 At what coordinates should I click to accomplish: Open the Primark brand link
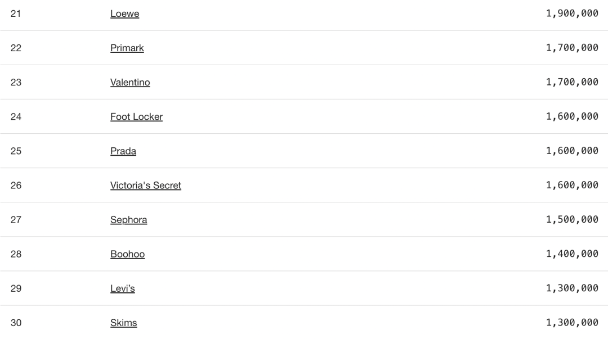pyautogui.click(x=127, y=48)
